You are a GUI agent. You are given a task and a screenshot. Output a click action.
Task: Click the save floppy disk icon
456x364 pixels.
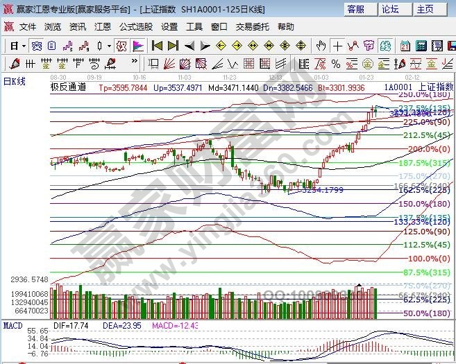(x=451, y=46)
